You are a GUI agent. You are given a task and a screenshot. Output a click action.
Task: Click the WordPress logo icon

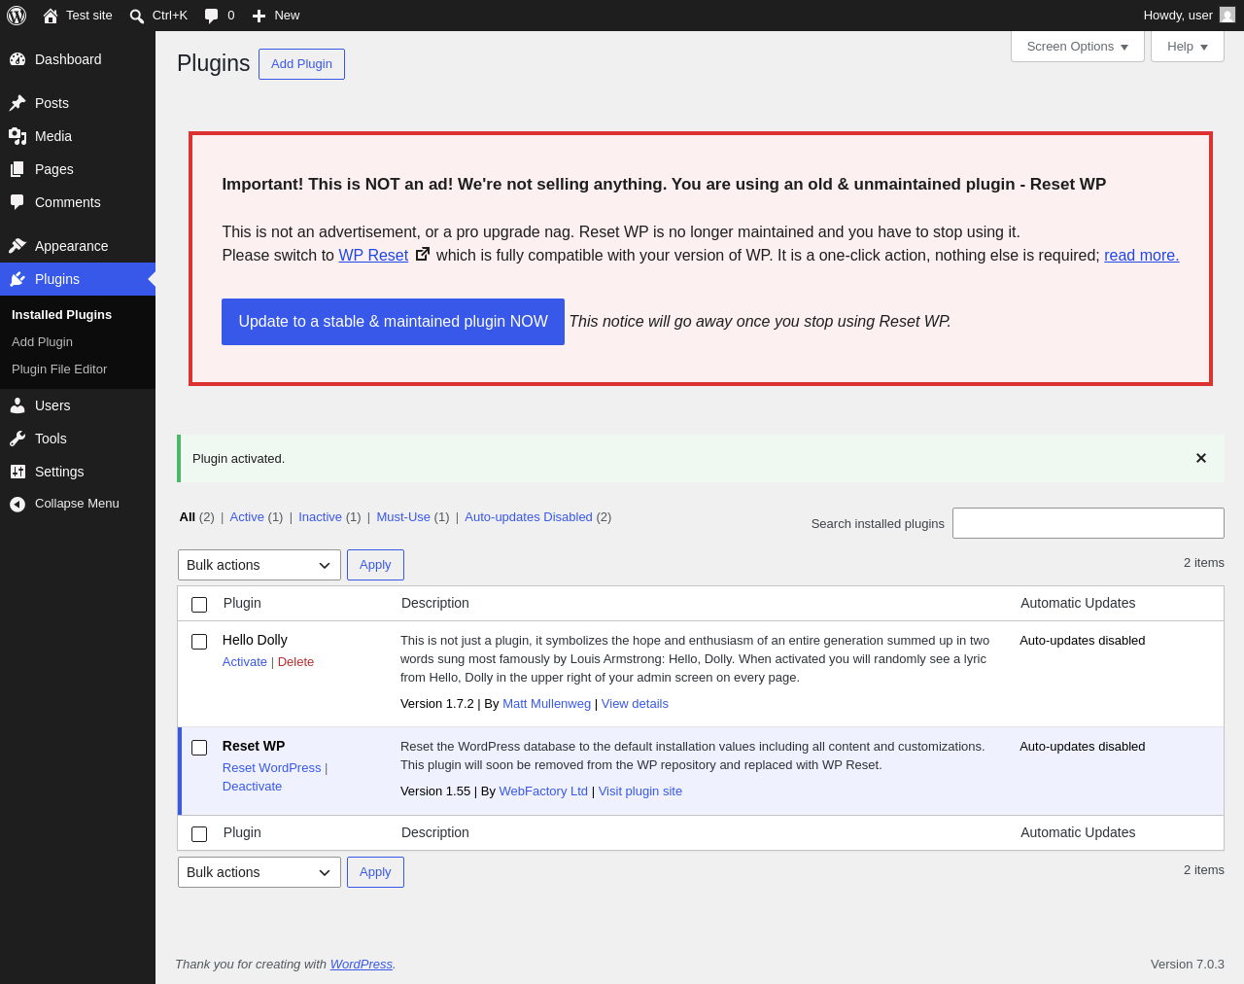(17, 16)
